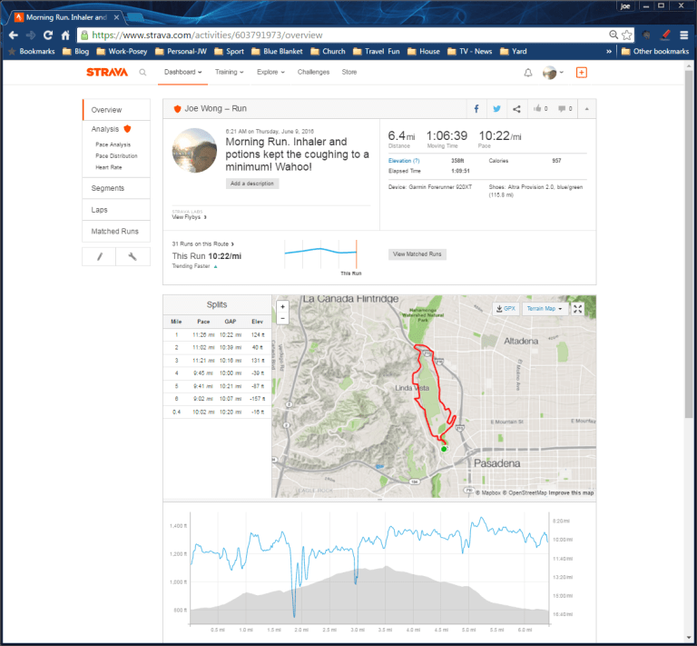697x646 pixels.
Task: Click the orange plus upload icon
Action: tap(582, 73)
